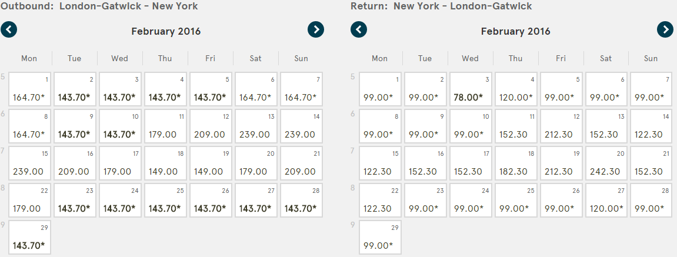
Task: Select outbound February 2 fare 143.70
Action: tap(75, 89)
